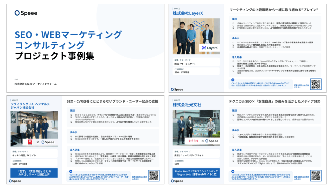Click the 女性自身 logo on the 光文社 photo

pyautogui.click(x=194, y=141)
